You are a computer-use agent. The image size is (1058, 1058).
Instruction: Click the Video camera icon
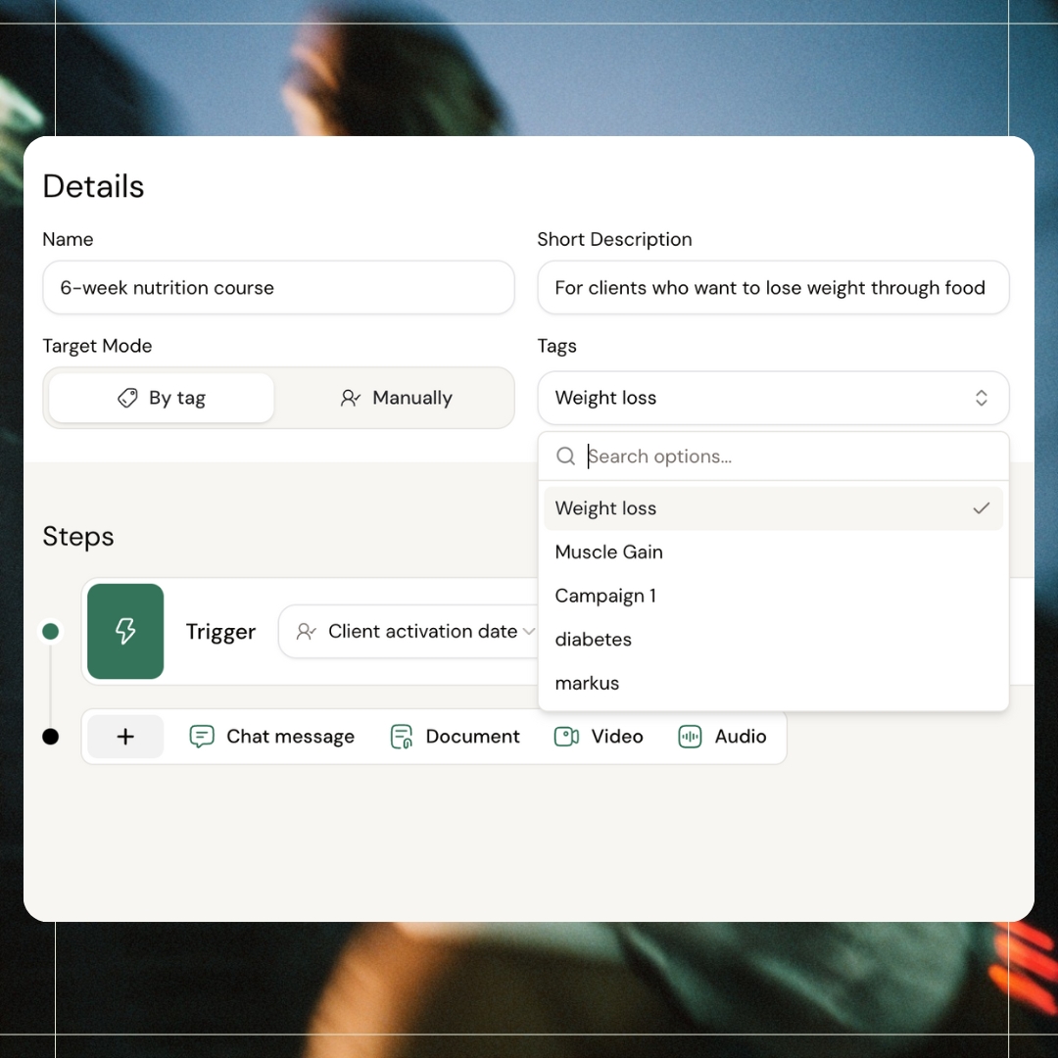pos(566,737)
